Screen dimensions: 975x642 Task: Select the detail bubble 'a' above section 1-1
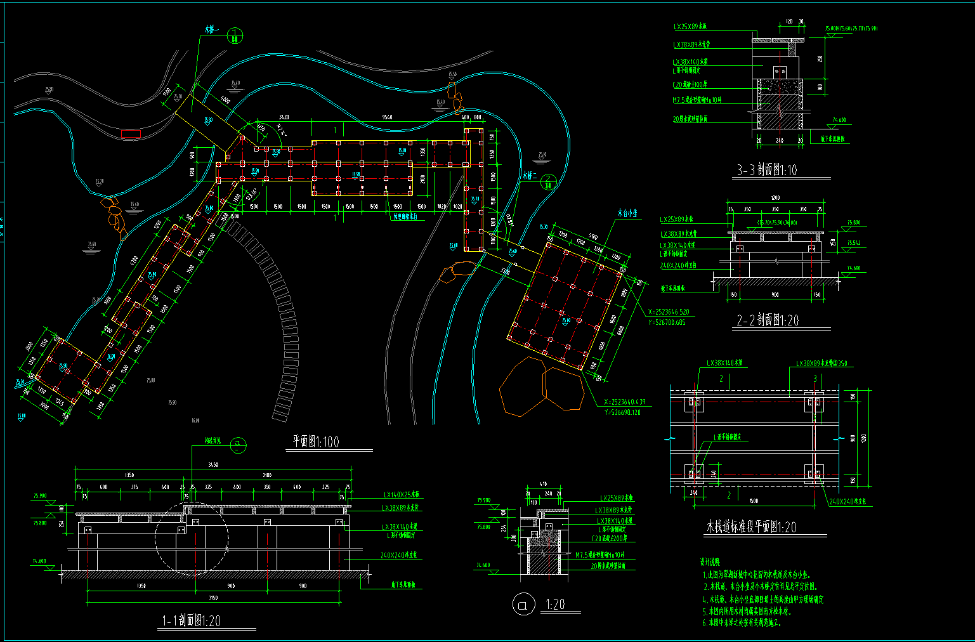tap(239, 445)
